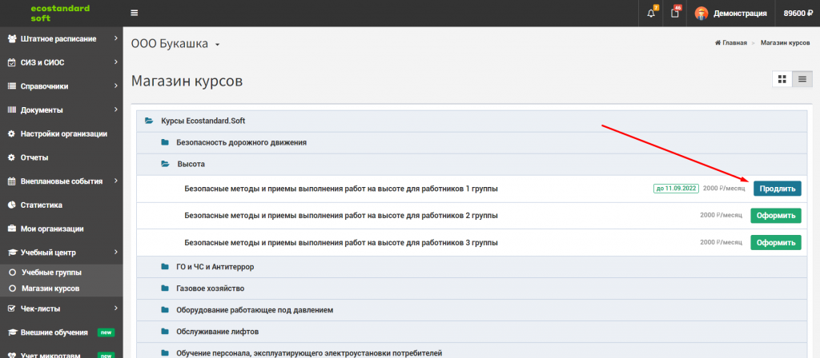Click the Статистика pie chart icon
Image resolution: width=820 pixels, height=358 pixels.
[11, 205]
